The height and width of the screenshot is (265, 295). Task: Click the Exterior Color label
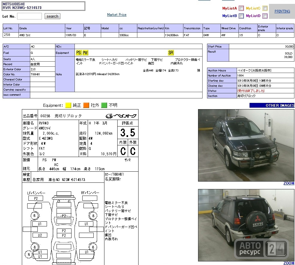pos(16,69)
